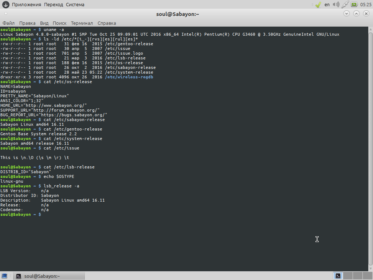Viewport: 373px width, 280px height.
Task: Click the 'Sabayon amd64 release 16.11' line
Action: point(35,143)
